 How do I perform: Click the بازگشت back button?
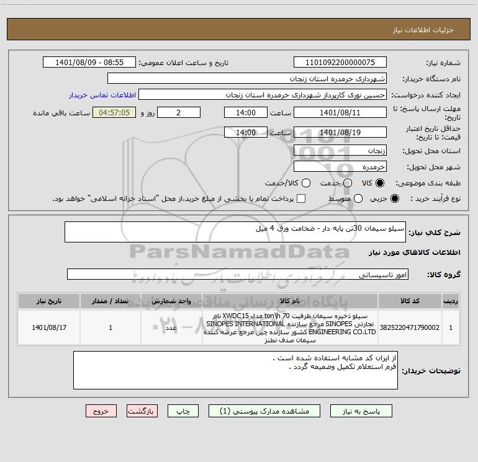tap(142, 411)
